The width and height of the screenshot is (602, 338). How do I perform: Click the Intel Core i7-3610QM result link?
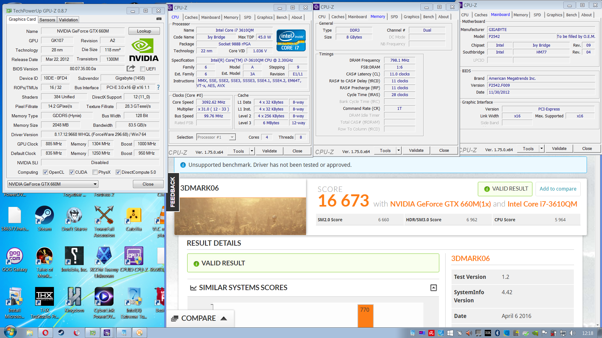pos(542,204)
